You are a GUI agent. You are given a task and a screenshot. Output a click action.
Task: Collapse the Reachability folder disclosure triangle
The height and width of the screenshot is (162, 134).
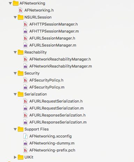(15, 52)
